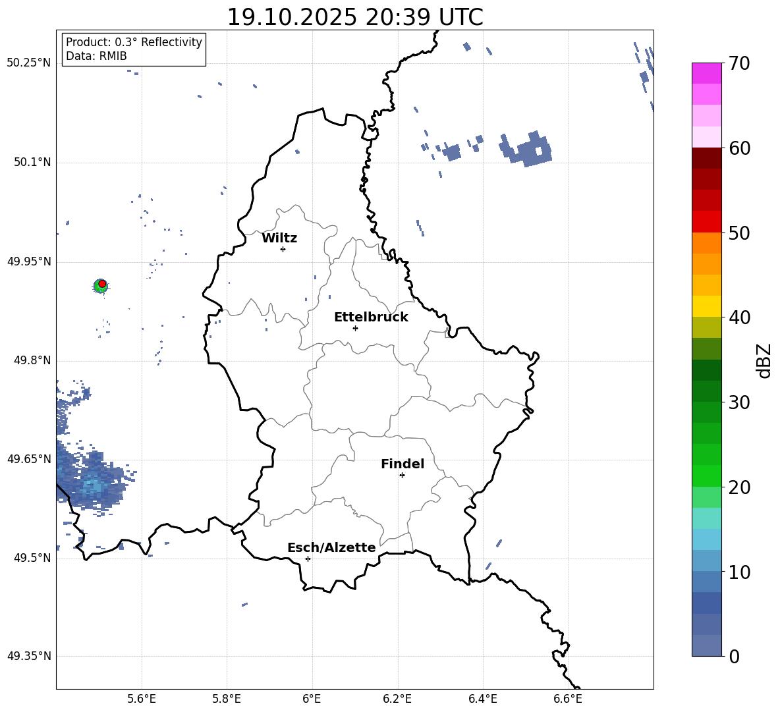The height and width of the screenshot is (712, 780).
Task: Click the magenta top colorbar segment
Action: (706, 73)
